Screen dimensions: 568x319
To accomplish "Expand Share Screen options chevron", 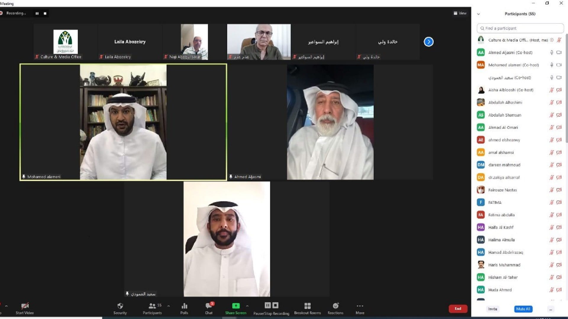I will (x=247, y=306).
